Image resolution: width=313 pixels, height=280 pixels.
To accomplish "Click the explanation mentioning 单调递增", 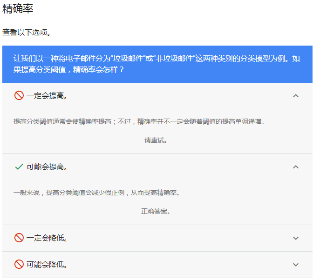I will 139,121.
